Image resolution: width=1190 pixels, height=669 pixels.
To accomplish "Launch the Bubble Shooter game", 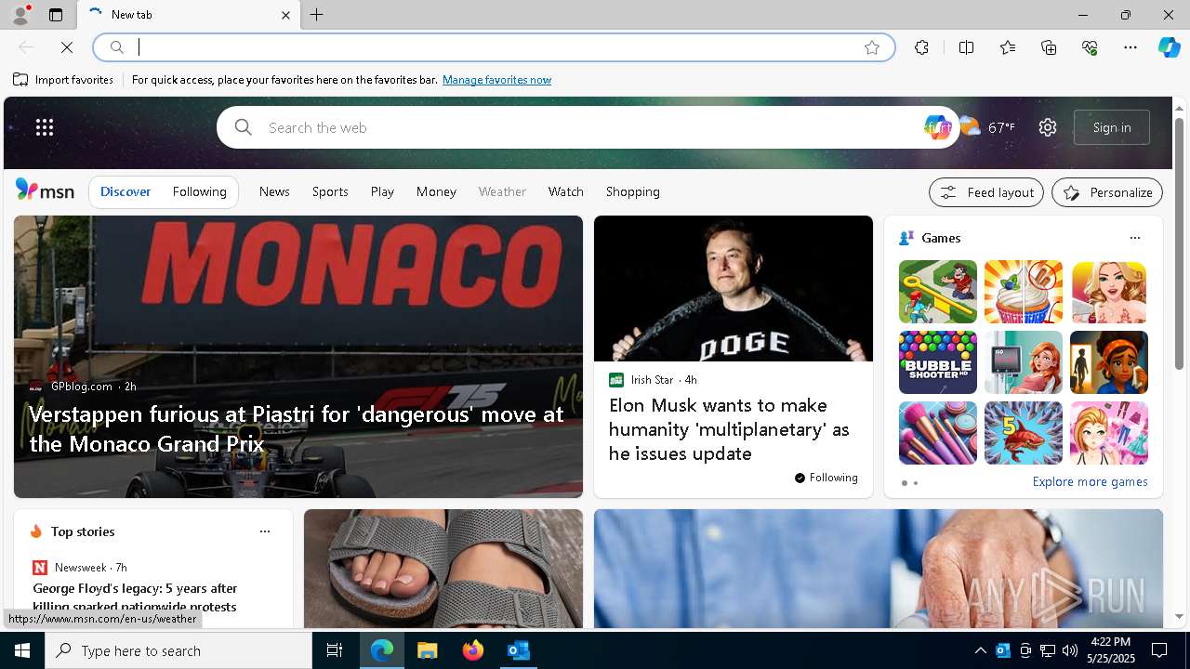I will (x=938, y=362).
